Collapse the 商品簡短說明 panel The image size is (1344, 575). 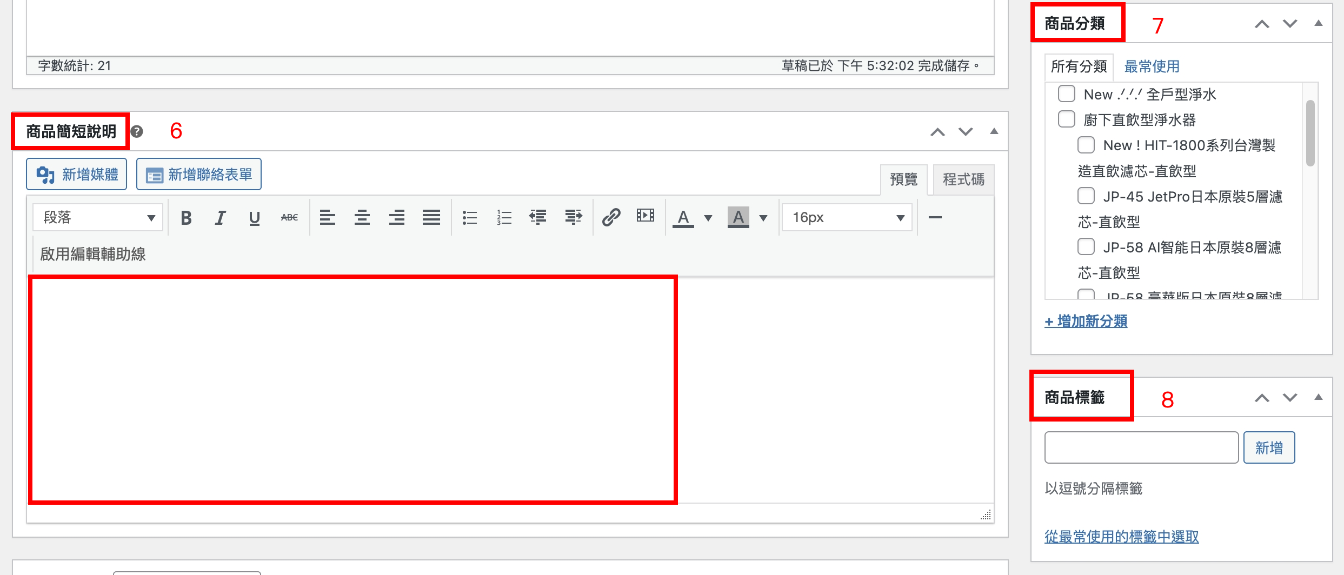coord(994,131)
